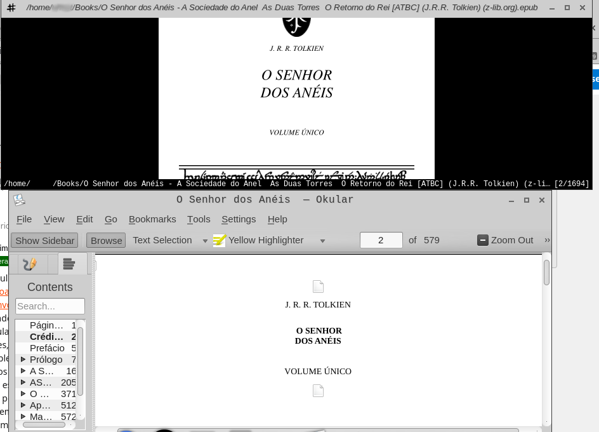Click the Contents tree vertical scrollbar
The width and height of the screenshot is (599, 432).
pos(80,361)
